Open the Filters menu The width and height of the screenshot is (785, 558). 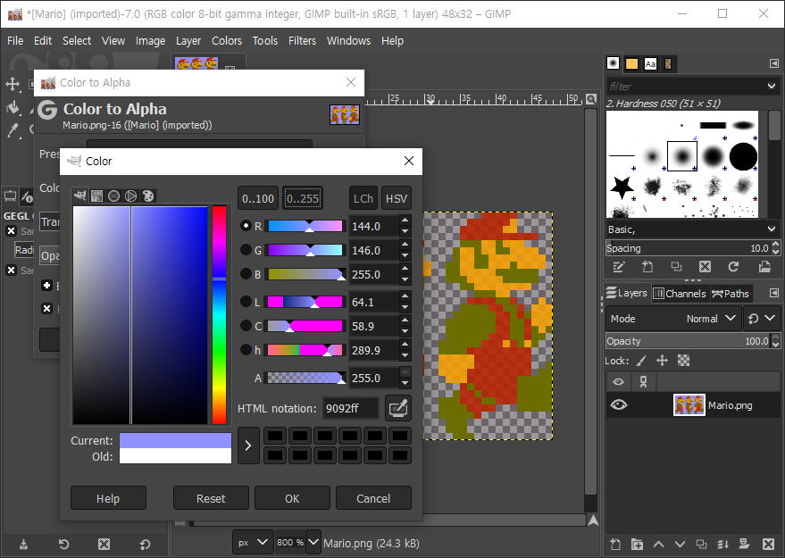pyautogui.click(x=302, y=40)
